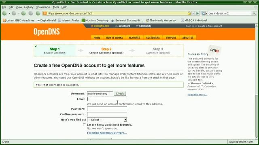Screen dimensions: 259x145
Task: Click inside the Confirm password field
Action: pyautogui.click(x=107, y=114)
